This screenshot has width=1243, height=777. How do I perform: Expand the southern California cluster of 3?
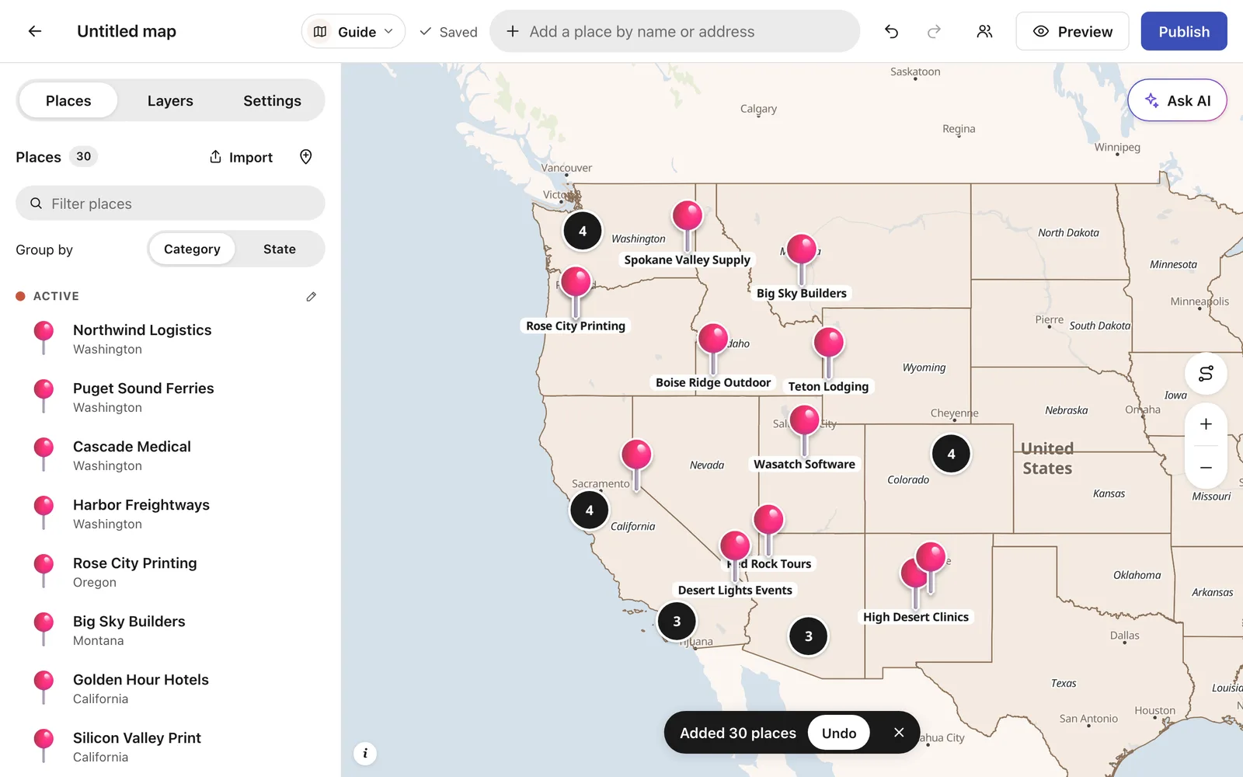pyautogui.click(x=677, y=621)
